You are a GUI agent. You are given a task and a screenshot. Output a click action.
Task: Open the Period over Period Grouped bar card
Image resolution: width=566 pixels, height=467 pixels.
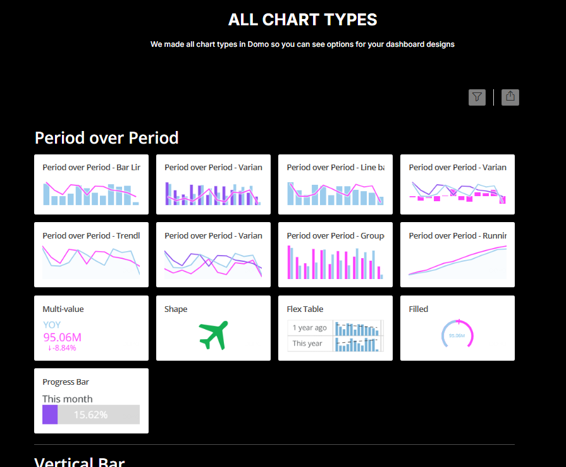coord(335,254)
